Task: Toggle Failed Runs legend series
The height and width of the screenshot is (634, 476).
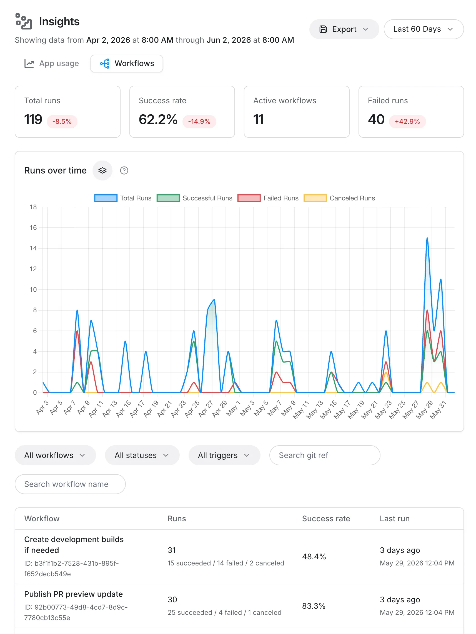Action: coord(268,198)
